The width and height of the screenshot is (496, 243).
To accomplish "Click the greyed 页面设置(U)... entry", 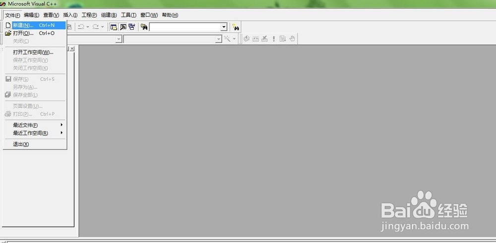I will [35, 106].
